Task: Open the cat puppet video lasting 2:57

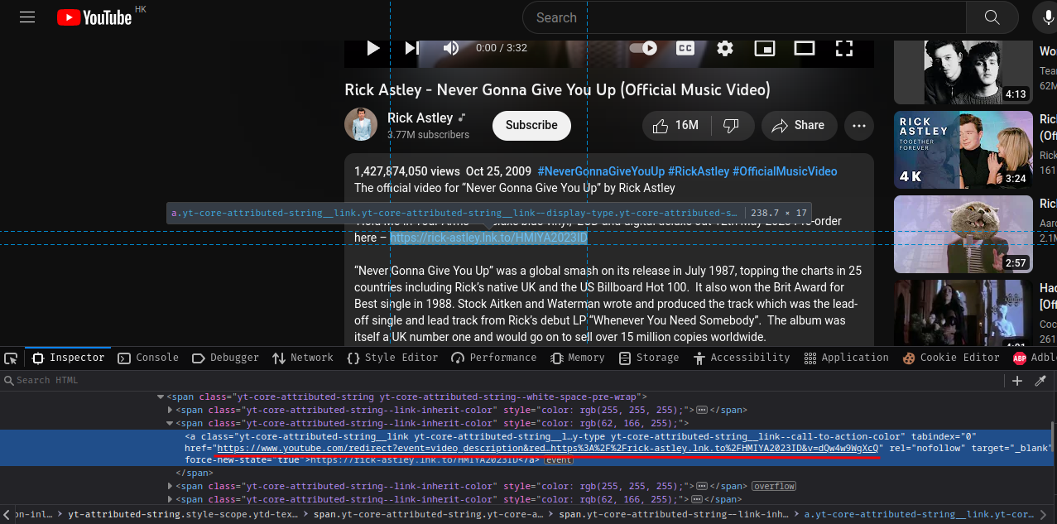Action: (x=963, y=234)
